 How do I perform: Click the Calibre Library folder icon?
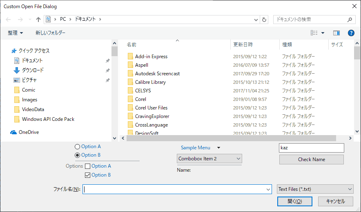click(130, 82)
